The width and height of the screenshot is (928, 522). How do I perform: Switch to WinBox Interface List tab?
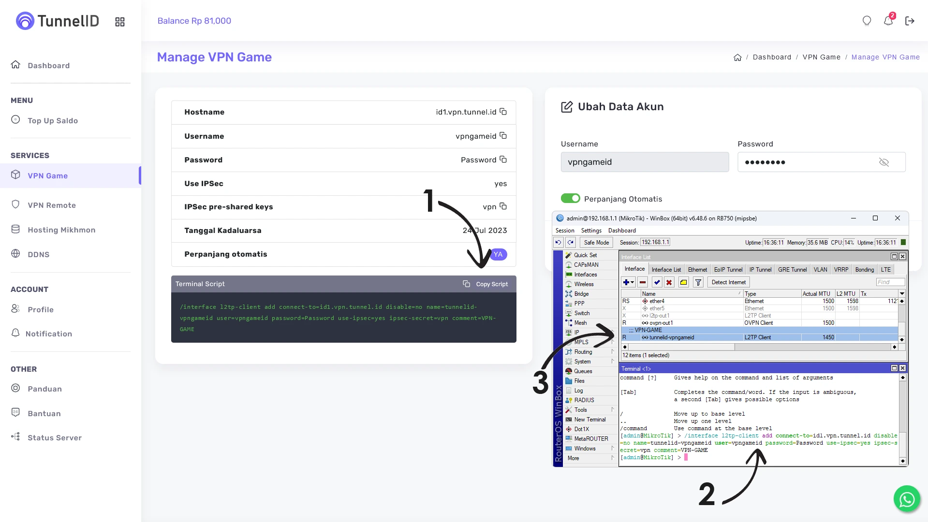coord(666,270)
